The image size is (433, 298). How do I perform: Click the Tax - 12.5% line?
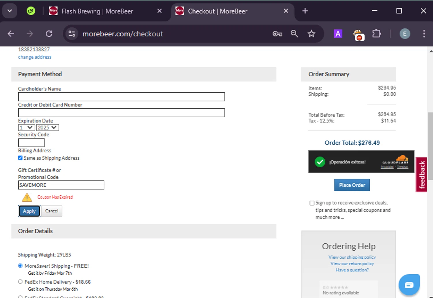pyautogui.click(x=352, y=121)
